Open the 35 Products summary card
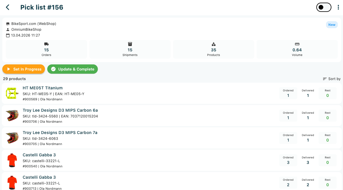The height and width of the screenshot is (190, 343). click(x=213, y=49)
